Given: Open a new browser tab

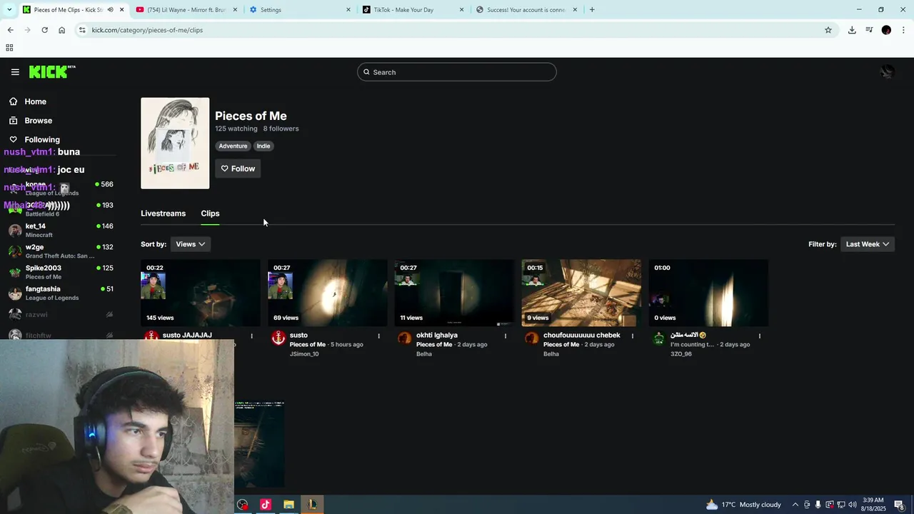Looking at the screenshot, I should click(x=592, y=10).
